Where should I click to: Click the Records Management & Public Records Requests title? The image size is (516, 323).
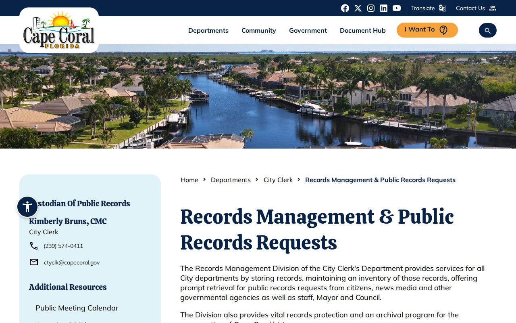click(x=317, y=229)
